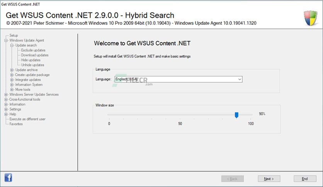Collapse the Windows Update Agent node
Viewport: 323px width, 187px height.
coord(6,40)
